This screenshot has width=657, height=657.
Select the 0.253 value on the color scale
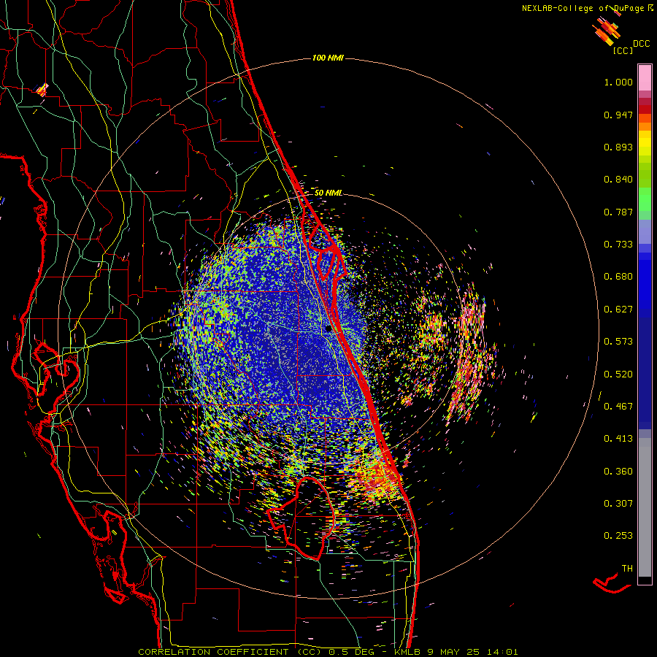[618, 536]
